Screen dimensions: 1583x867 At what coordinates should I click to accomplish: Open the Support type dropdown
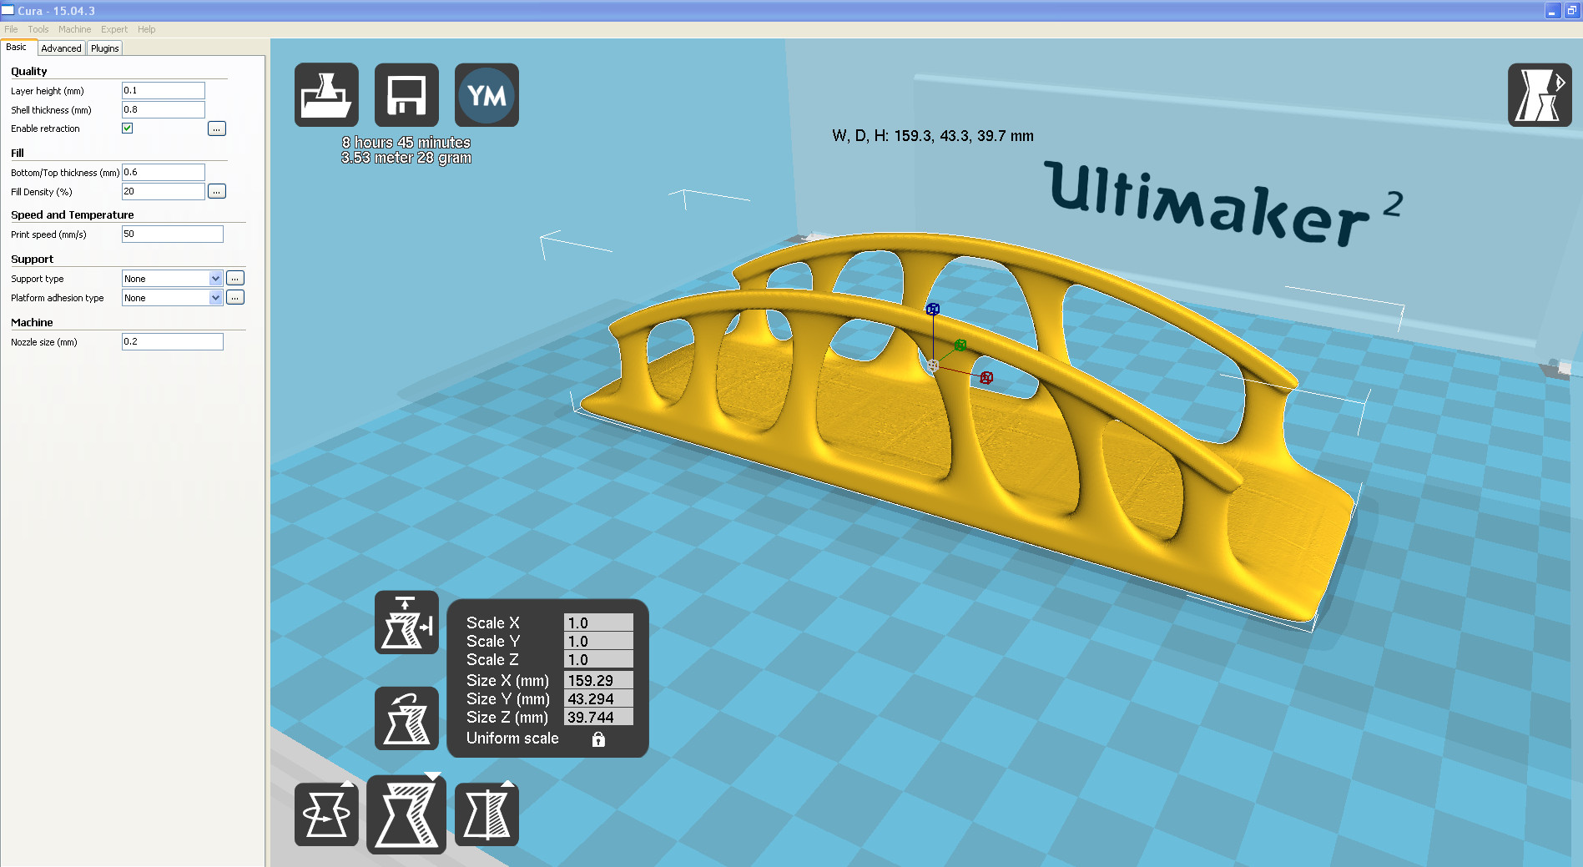click(x=172, y=279)
